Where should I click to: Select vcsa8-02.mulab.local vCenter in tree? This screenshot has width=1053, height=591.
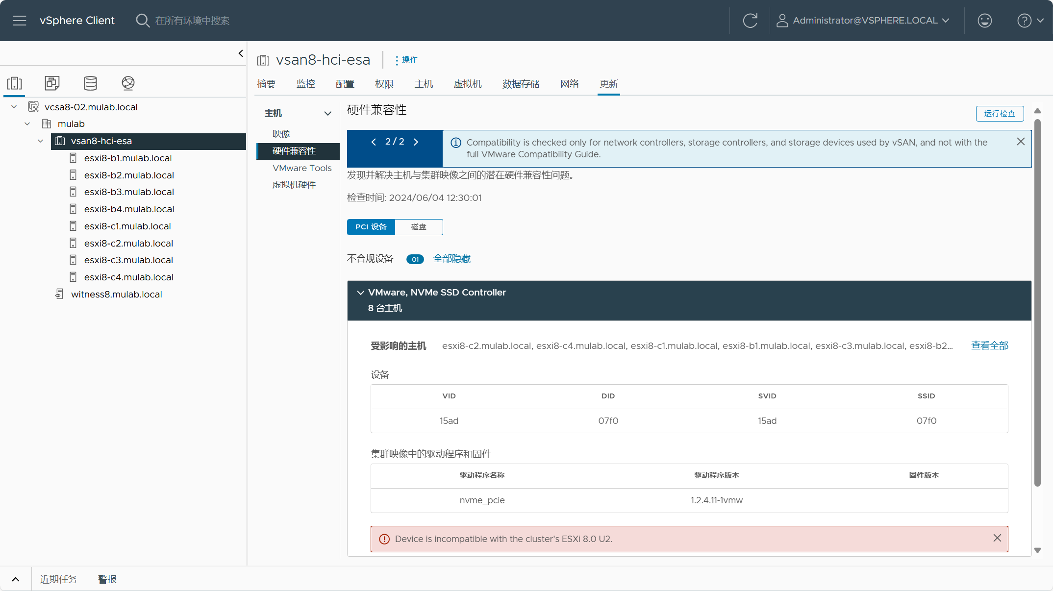91,107
